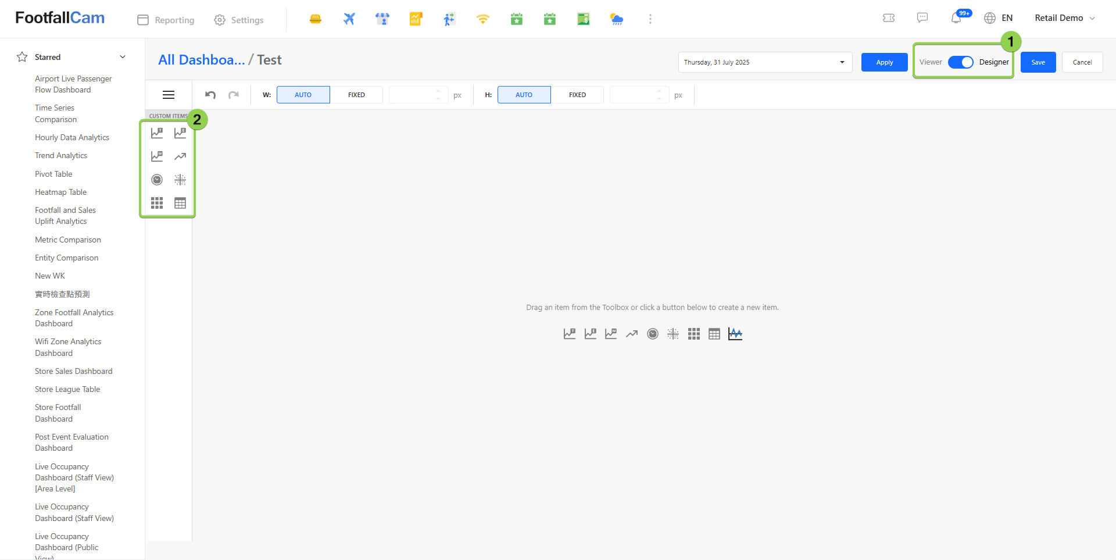The image size is (1116, 560).
Task: Click the undo arrow in designer toolbar
Action: coord(210,95)
